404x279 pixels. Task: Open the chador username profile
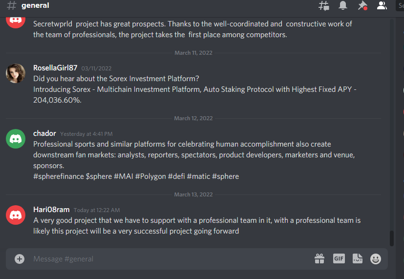(x=44, y=133)
